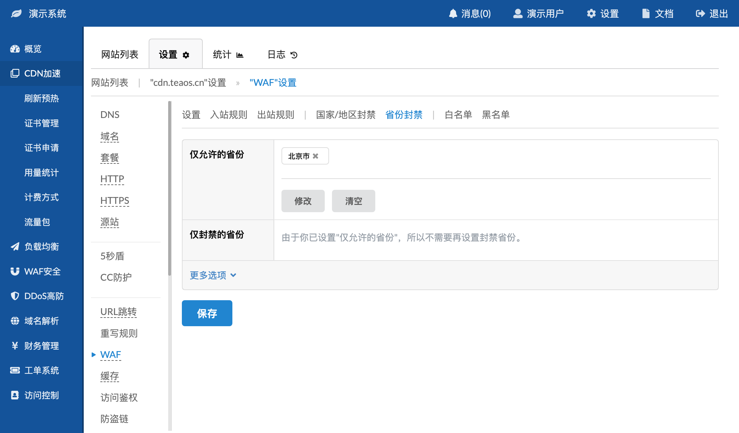Click the overview dashboard gauge icon
This screenshot has width=739, height=433.
click(15, 49)
